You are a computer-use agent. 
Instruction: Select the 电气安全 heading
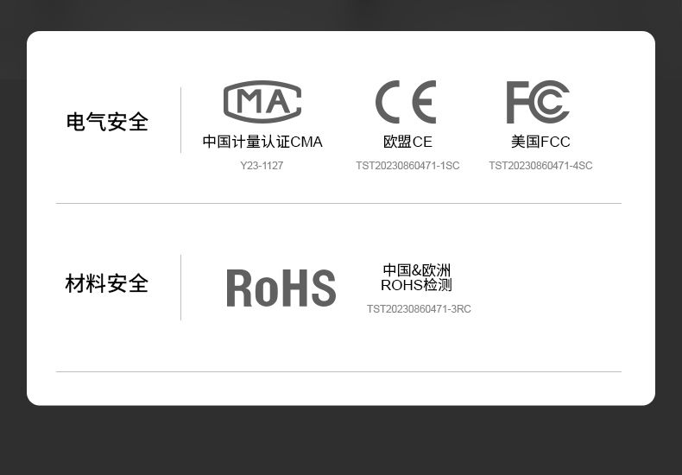click(107, 122)
